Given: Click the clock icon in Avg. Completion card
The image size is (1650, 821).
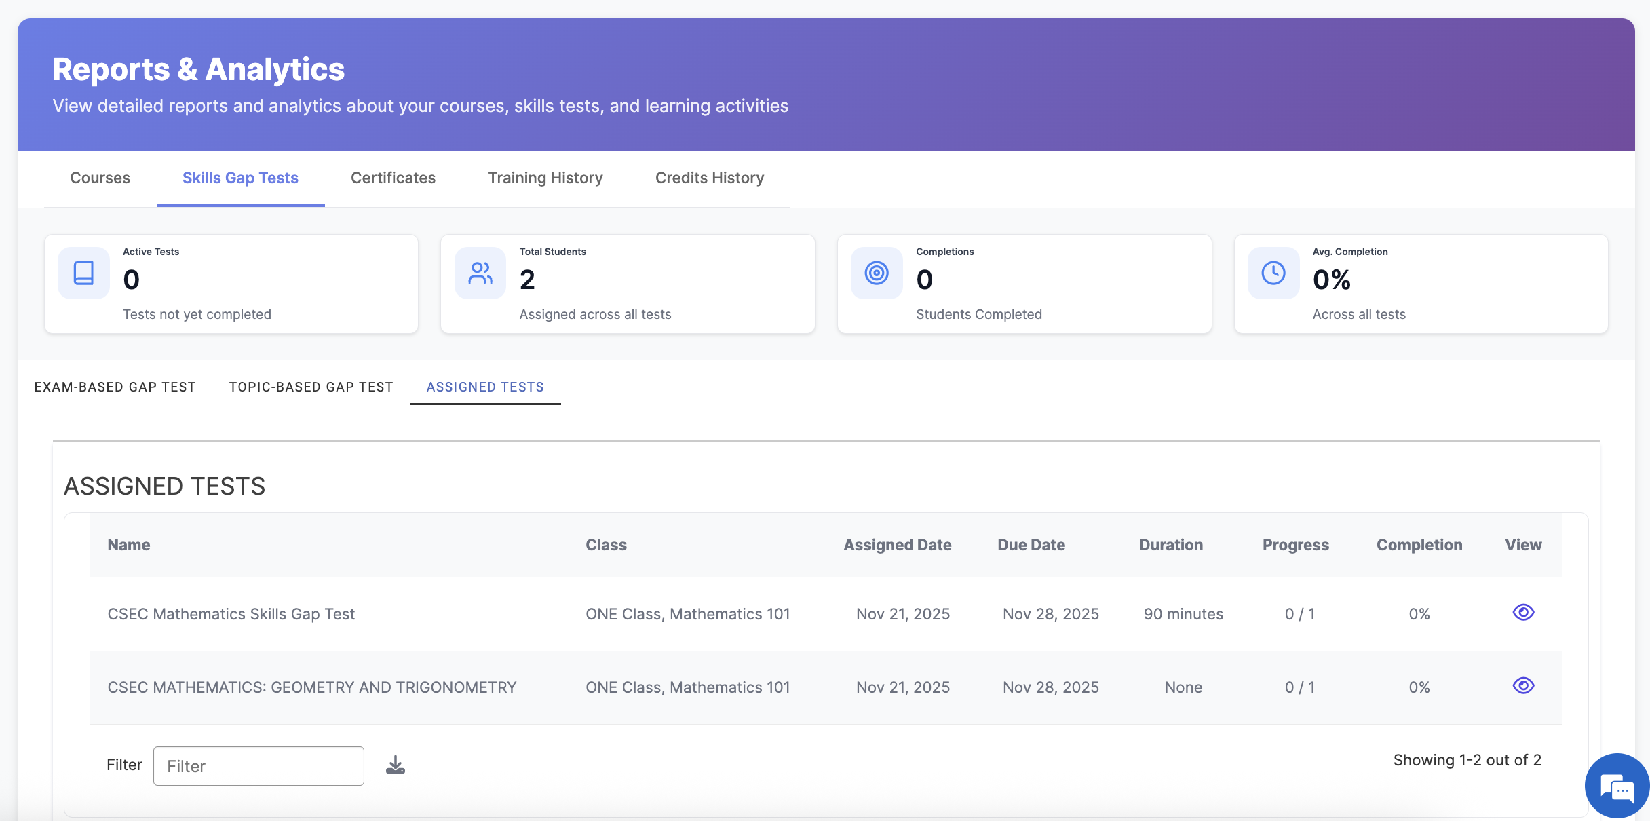Looking at the screenshot, I should 1273,273.
